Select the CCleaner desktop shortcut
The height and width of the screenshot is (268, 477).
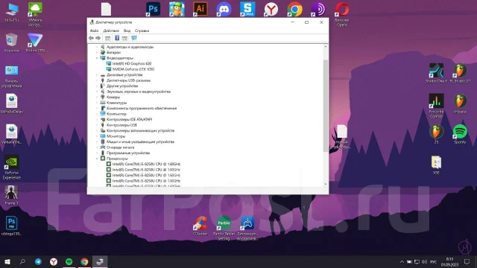click(x=200, y=226)
